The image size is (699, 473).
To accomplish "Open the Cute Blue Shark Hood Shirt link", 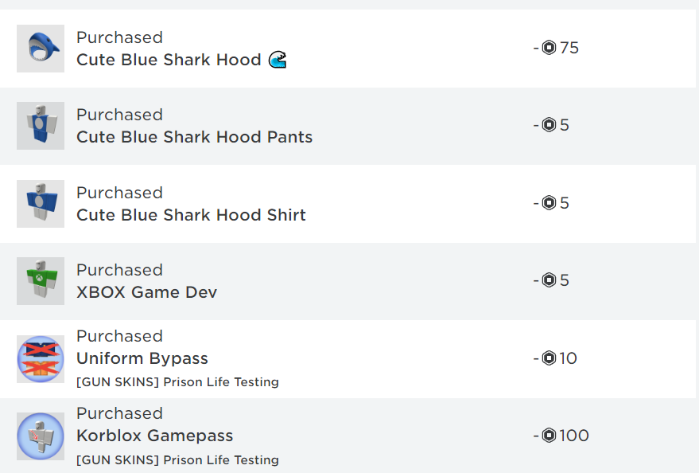I will [x=191, y=215].
